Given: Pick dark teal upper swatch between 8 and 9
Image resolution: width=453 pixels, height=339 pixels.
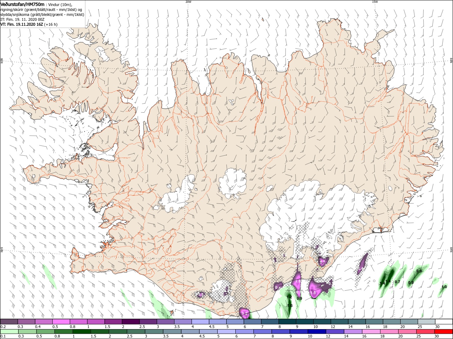Looking at the screenshot, I should coord(287,322).
